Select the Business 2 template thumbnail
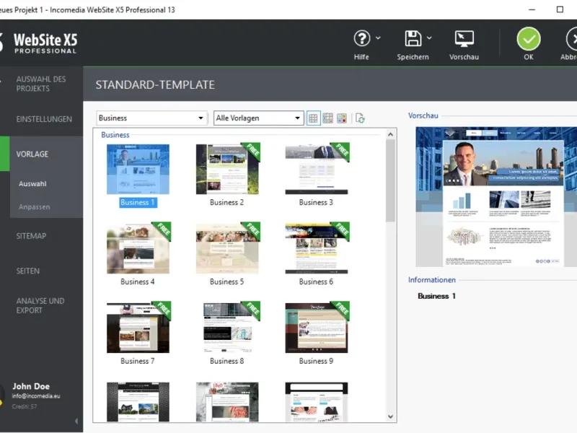The width and height of the screenshot is (577, 433). 227,169
